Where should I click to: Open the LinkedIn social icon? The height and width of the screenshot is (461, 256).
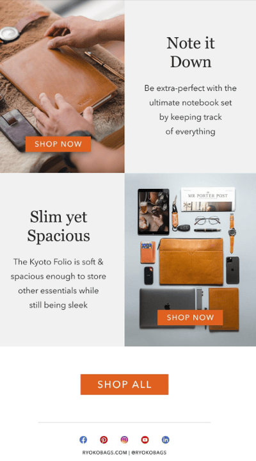pyautogui.click(x=166, y=439)
